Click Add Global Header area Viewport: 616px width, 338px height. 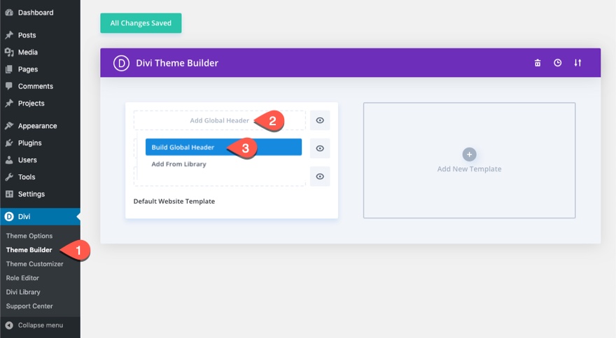220,120
